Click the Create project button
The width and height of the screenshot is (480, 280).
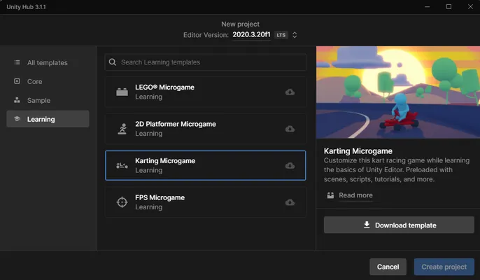(x=444, y=267)
